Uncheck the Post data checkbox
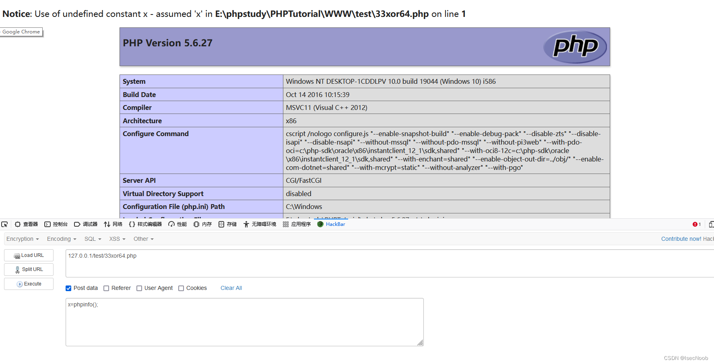The width and height of the screenshot is (714, 364). pyautogui.click(x=68, y=288)
